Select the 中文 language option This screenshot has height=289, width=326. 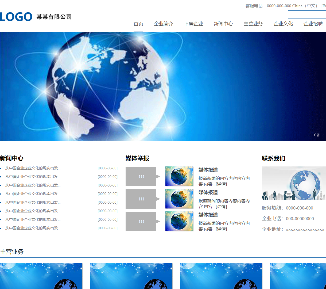[x=311, y=6]
